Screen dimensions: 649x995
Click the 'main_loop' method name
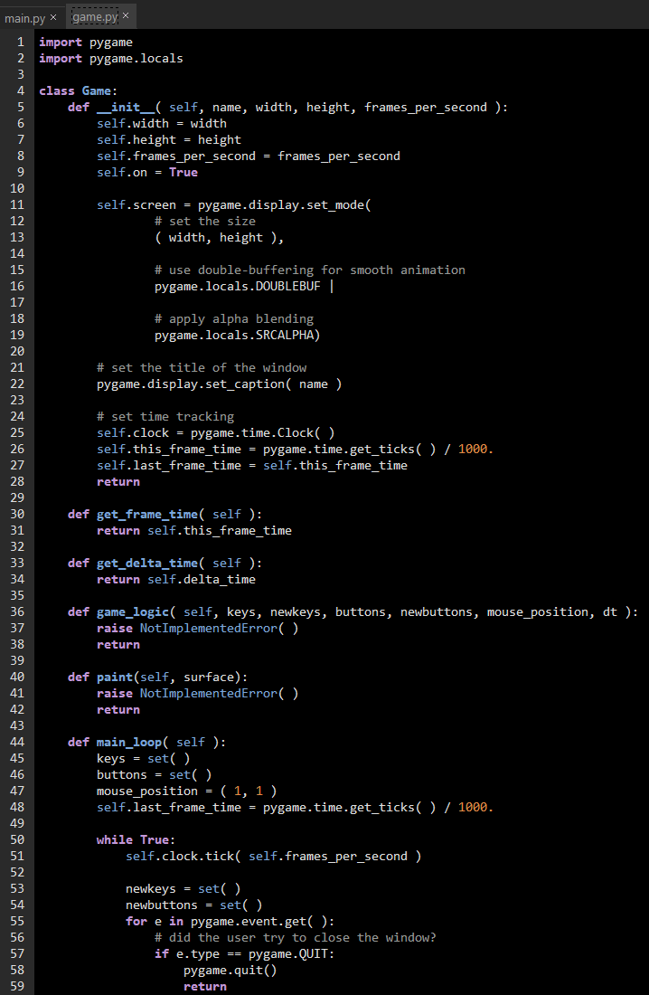(129, 742)
